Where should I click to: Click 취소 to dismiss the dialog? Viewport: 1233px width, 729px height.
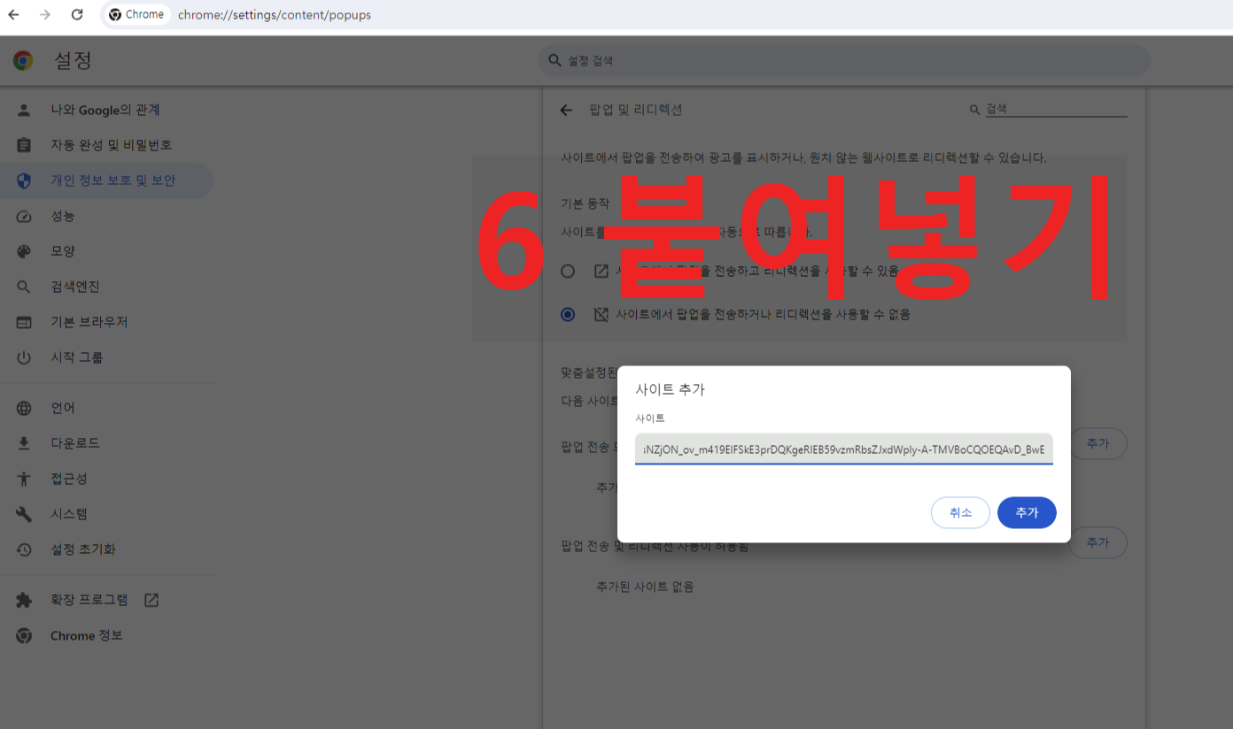[x=960, y=512]
